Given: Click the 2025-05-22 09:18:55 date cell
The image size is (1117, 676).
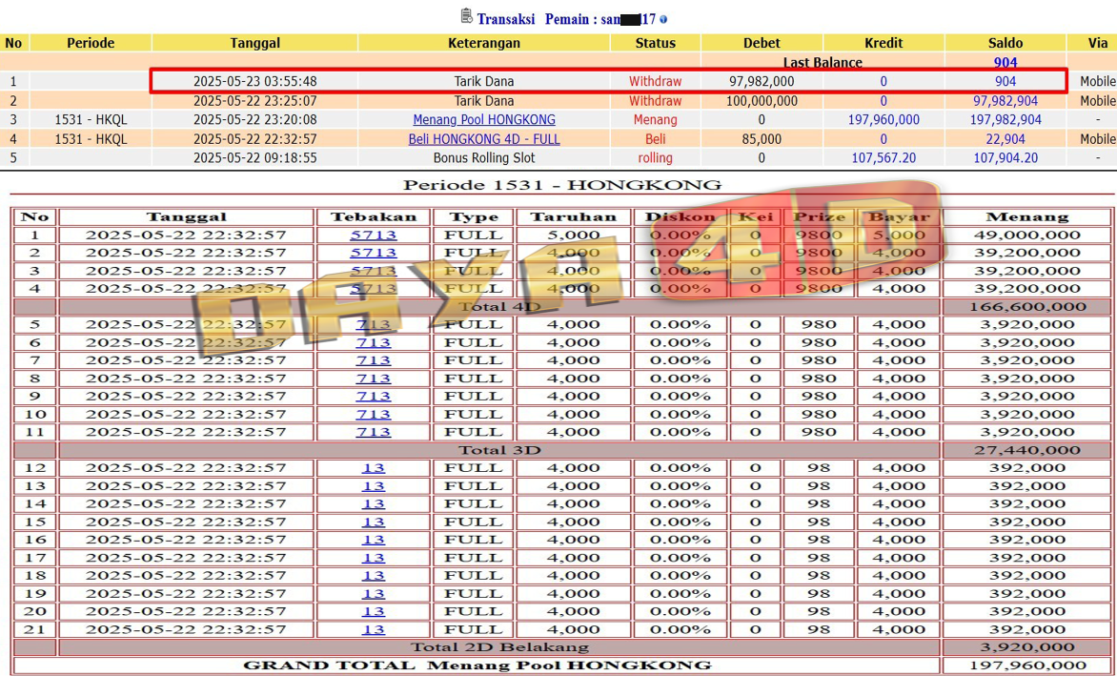Looking at the screenshot, I should pyautogui.click(x=255, y=157).
